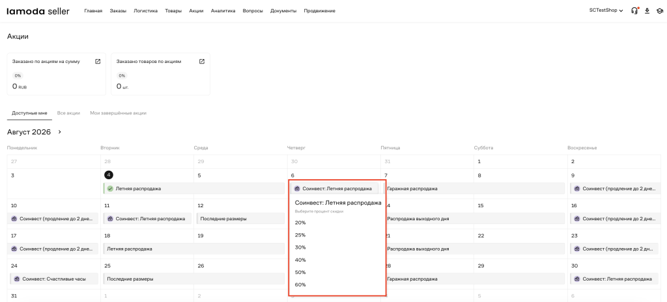This screenshot has width=667, height=302.
Task: Open 'Гаражная распродажа' starting 28 August
Action: tap(474, 279)
